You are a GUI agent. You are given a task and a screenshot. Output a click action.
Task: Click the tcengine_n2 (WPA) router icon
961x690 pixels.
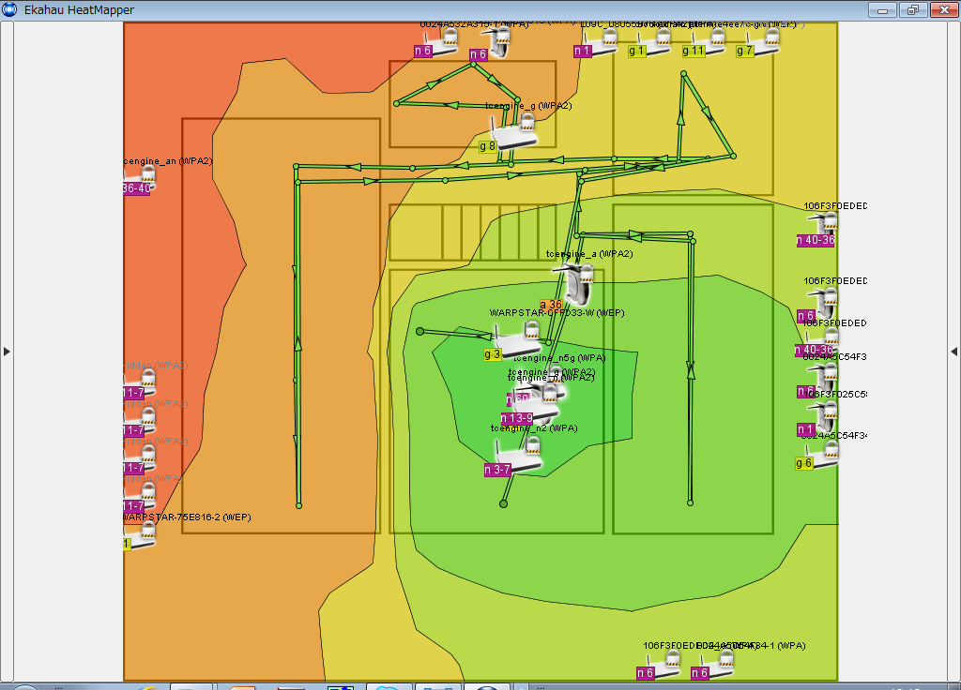pos(520,457)
